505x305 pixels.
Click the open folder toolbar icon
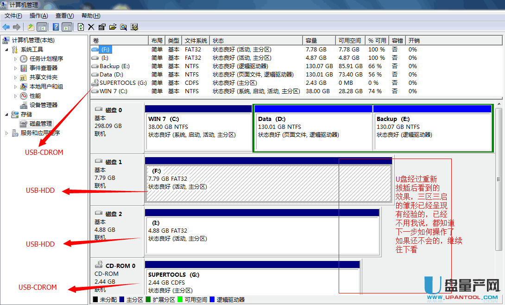coord(113,27)
